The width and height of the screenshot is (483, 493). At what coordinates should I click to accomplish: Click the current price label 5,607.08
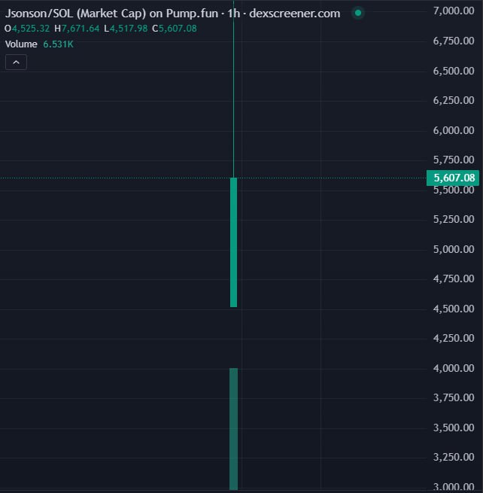pos(453,178)
